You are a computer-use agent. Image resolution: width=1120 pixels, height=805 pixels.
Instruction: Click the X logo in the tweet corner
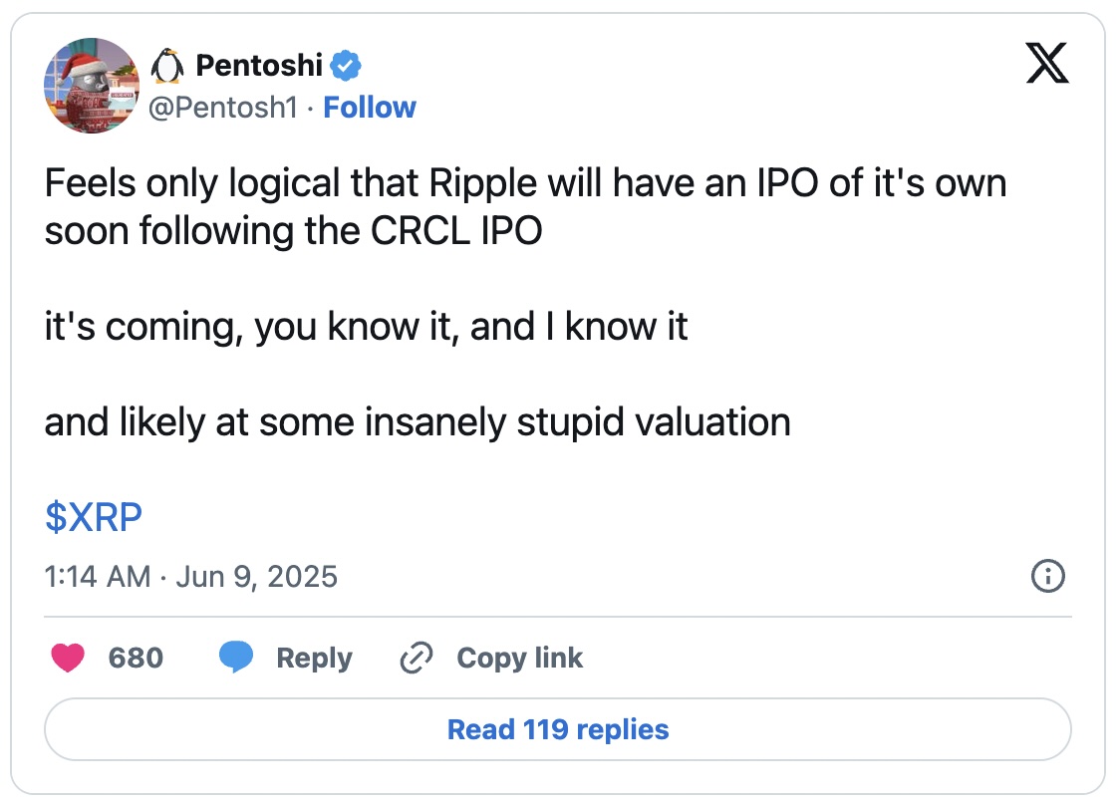(x=1047, y=64)
